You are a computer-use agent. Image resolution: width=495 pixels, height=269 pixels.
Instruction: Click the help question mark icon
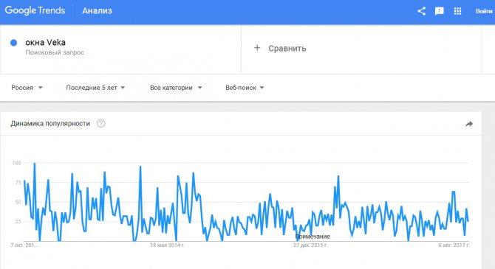pos(101,124)
